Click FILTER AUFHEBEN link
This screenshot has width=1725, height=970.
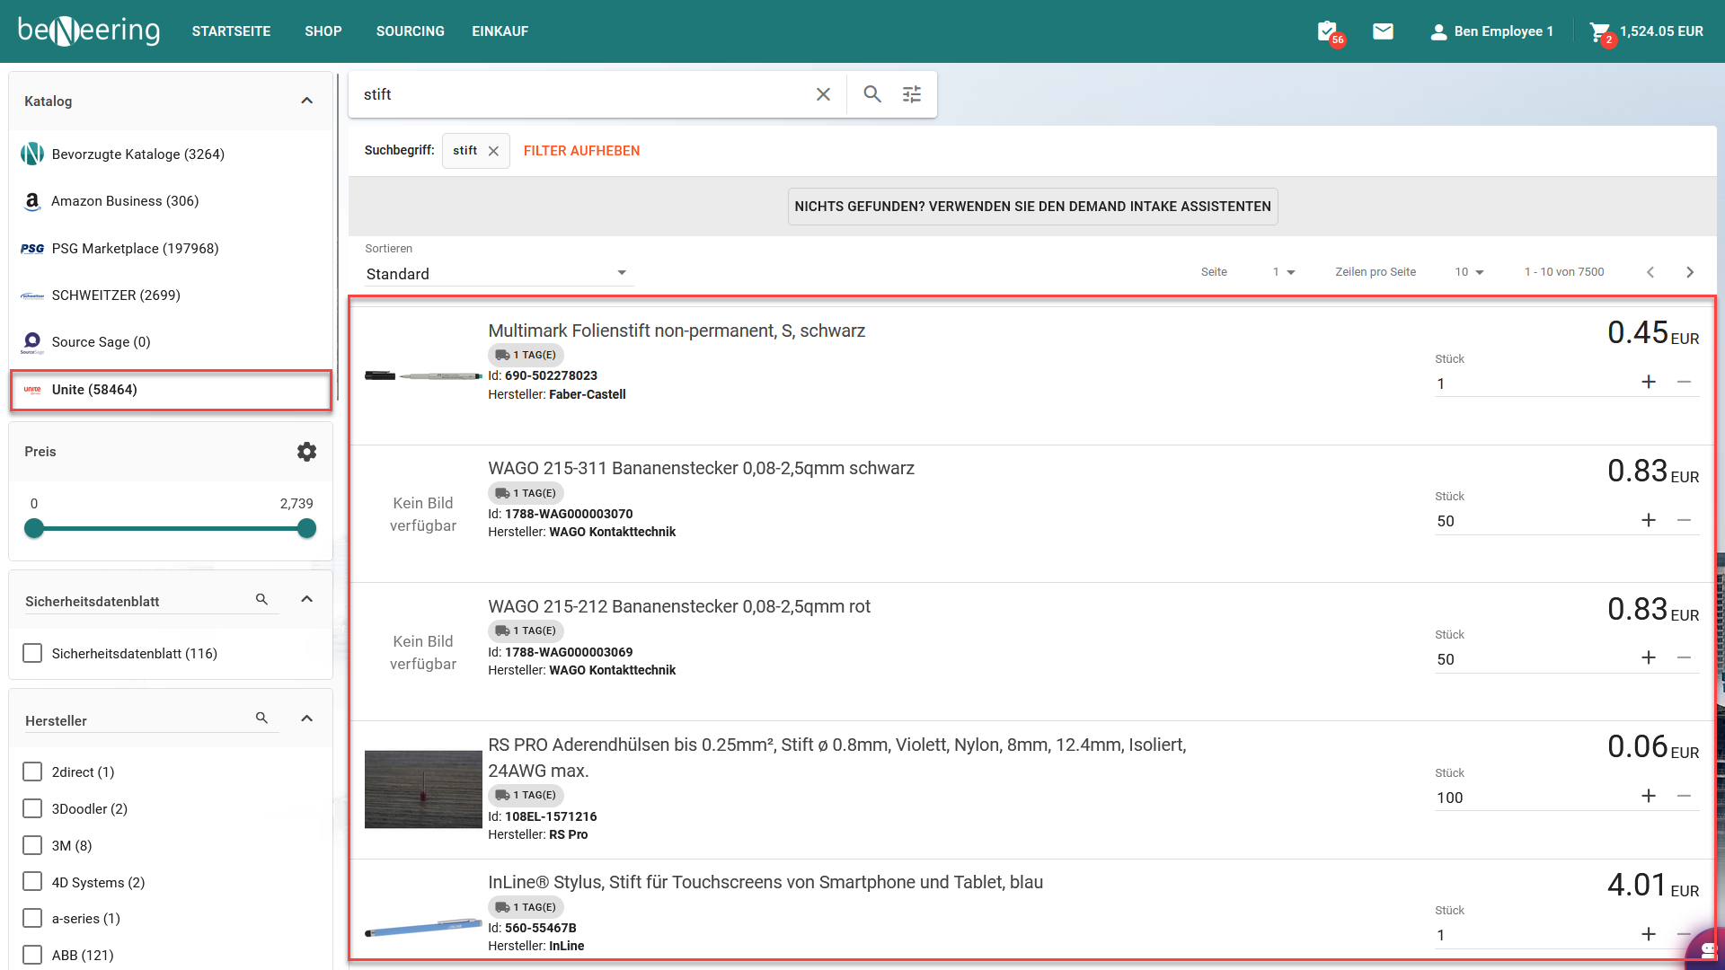tap(581, 151)
